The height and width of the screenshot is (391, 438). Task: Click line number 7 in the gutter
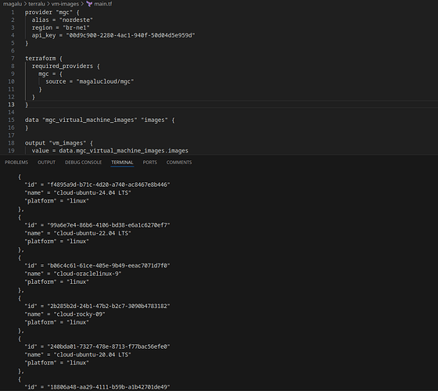tap(13, 59)
